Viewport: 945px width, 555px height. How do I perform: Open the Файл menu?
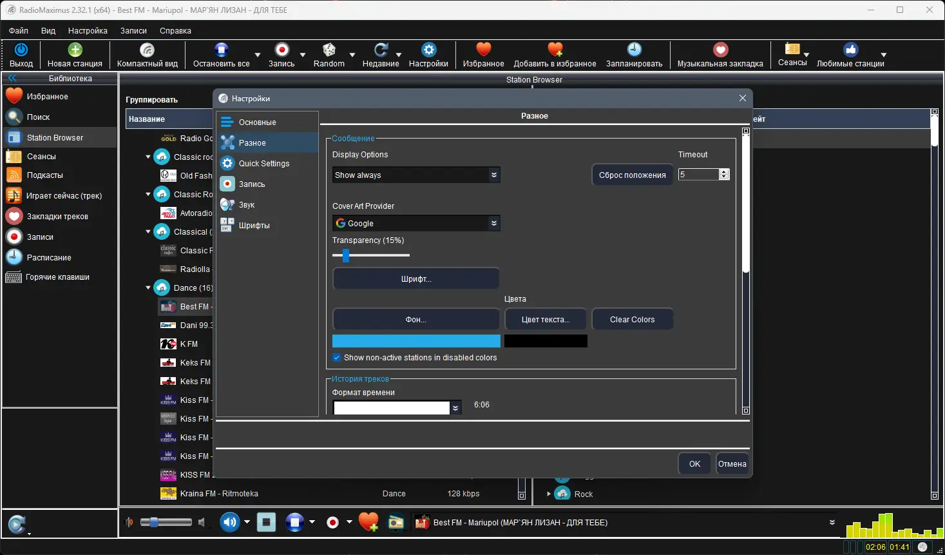pos(18,30)
